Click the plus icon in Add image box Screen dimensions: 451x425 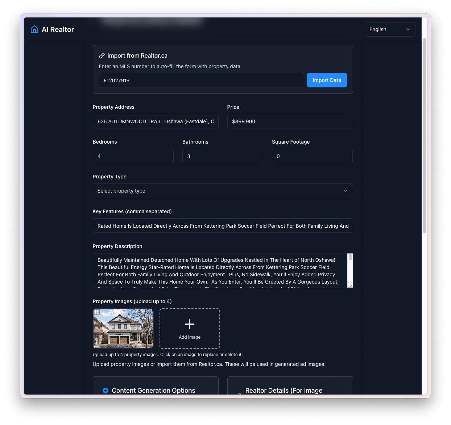click(x=190, y=324)
